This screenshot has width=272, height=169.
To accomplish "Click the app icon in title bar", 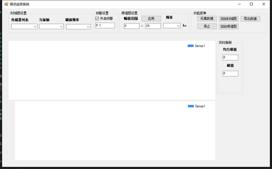I will pos(6,4).
